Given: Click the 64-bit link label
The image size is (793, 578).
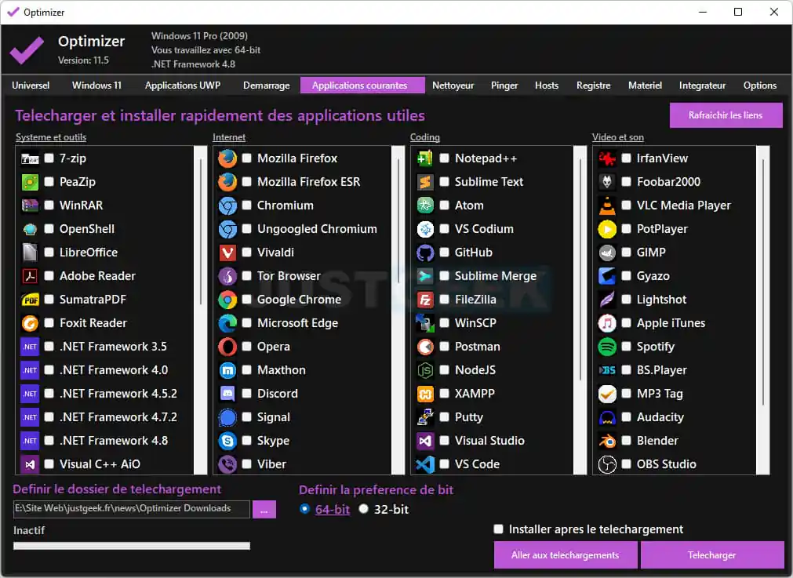Looking at the screenshot, I should (333, 510).
